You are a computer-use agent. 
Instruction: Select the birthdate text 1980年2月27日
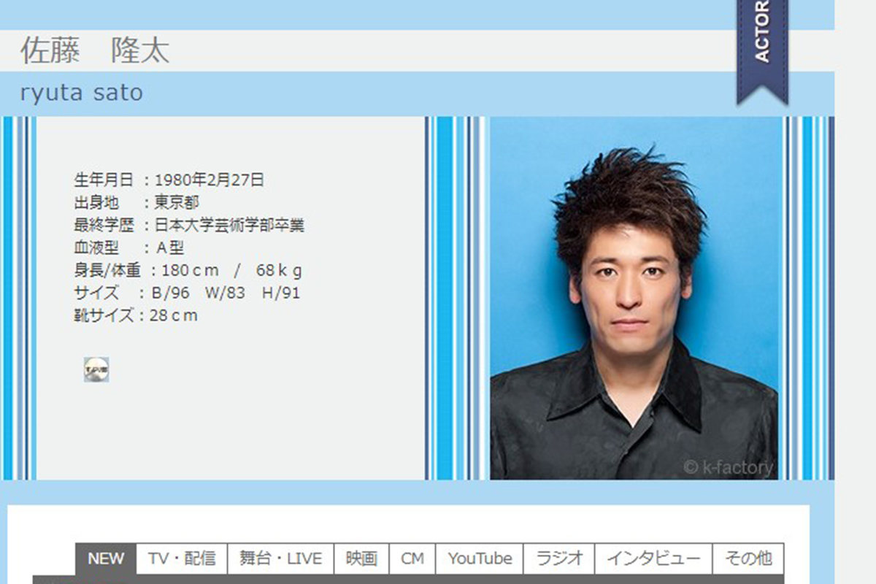pos(210,180)
